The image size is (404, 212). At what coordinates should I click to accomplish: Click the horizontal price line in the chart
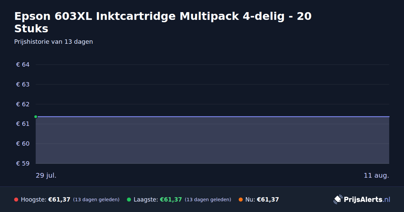click(212, 117)
